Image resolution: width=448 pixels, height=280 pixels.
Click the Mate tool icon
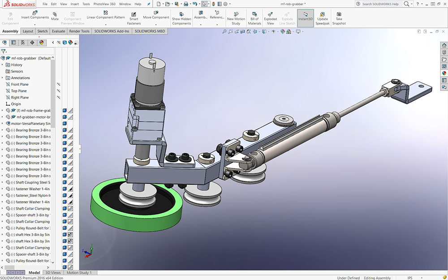coord(55,15)
